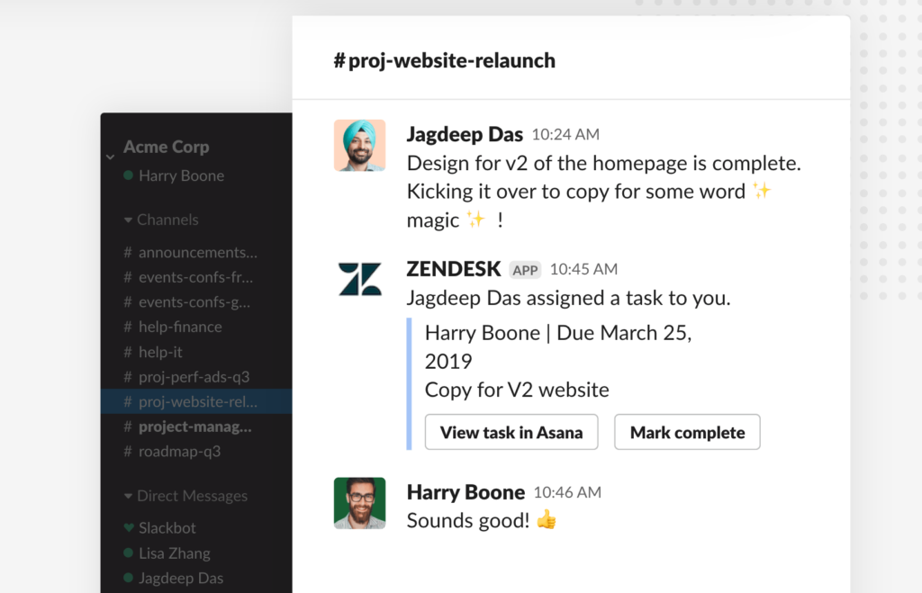Click Harry Boone's green status dot
The width and height of the screenshot is (922, 593).
[x=128, y=175]
